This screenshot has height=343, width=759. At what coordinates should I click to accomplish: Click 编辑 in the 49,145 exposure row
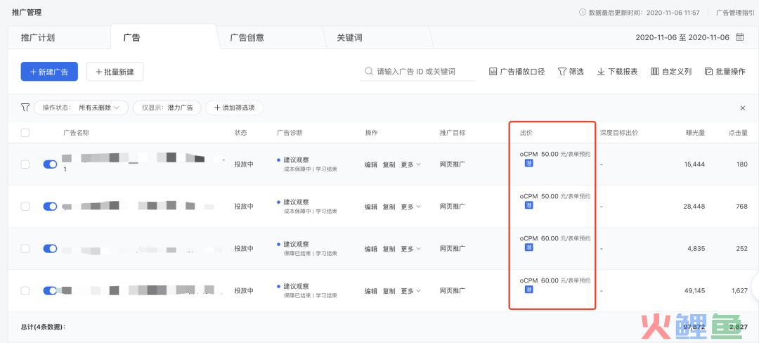pyautogui.click(x=371, y=291)
